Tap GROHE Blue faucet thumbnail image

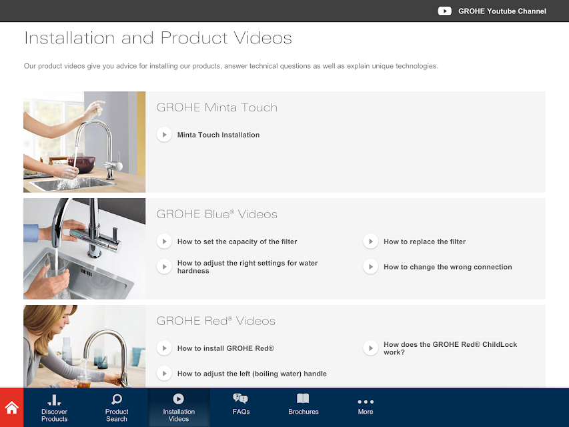(84, 249)
